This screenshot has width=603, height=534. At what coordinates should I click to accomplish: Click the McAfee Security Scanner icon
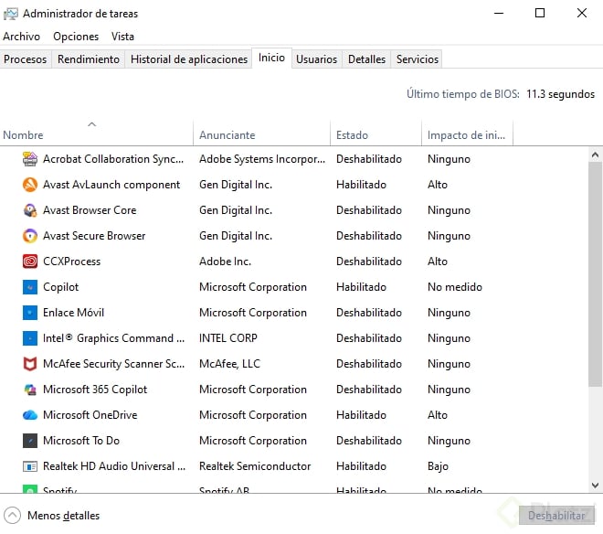[x=29, y=364]
